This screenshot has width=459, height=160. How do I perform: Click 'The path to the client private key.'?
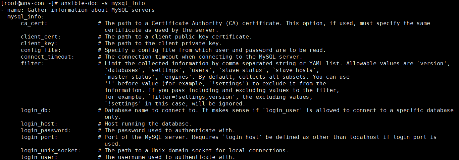click(x=163, y=44)
